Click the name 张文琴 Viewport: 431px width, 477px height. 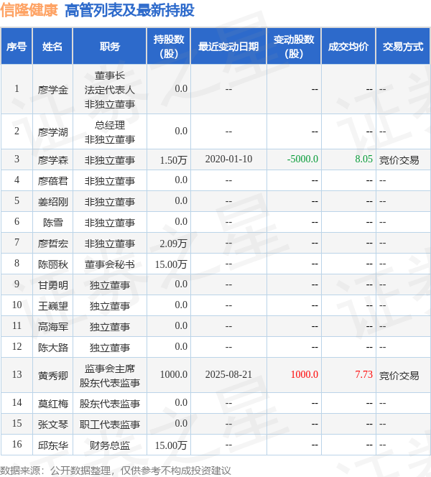click(52, 425)
